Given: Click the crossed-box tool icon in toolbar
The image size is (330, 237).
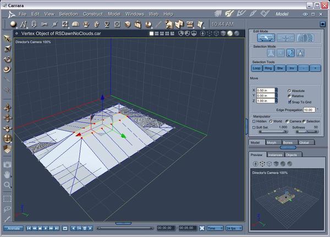Looking at the screenshot, I should coord(117,24).
